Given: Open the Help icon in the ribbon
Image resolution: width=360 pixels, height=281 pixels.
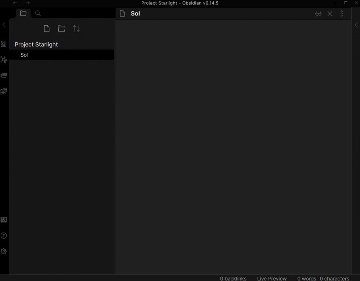Looking at the screenshot, I should click(4, 235).
